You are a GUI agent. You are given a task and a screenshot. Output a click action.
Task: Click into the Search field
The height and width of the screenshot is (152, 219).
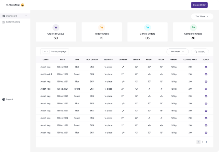200,52
